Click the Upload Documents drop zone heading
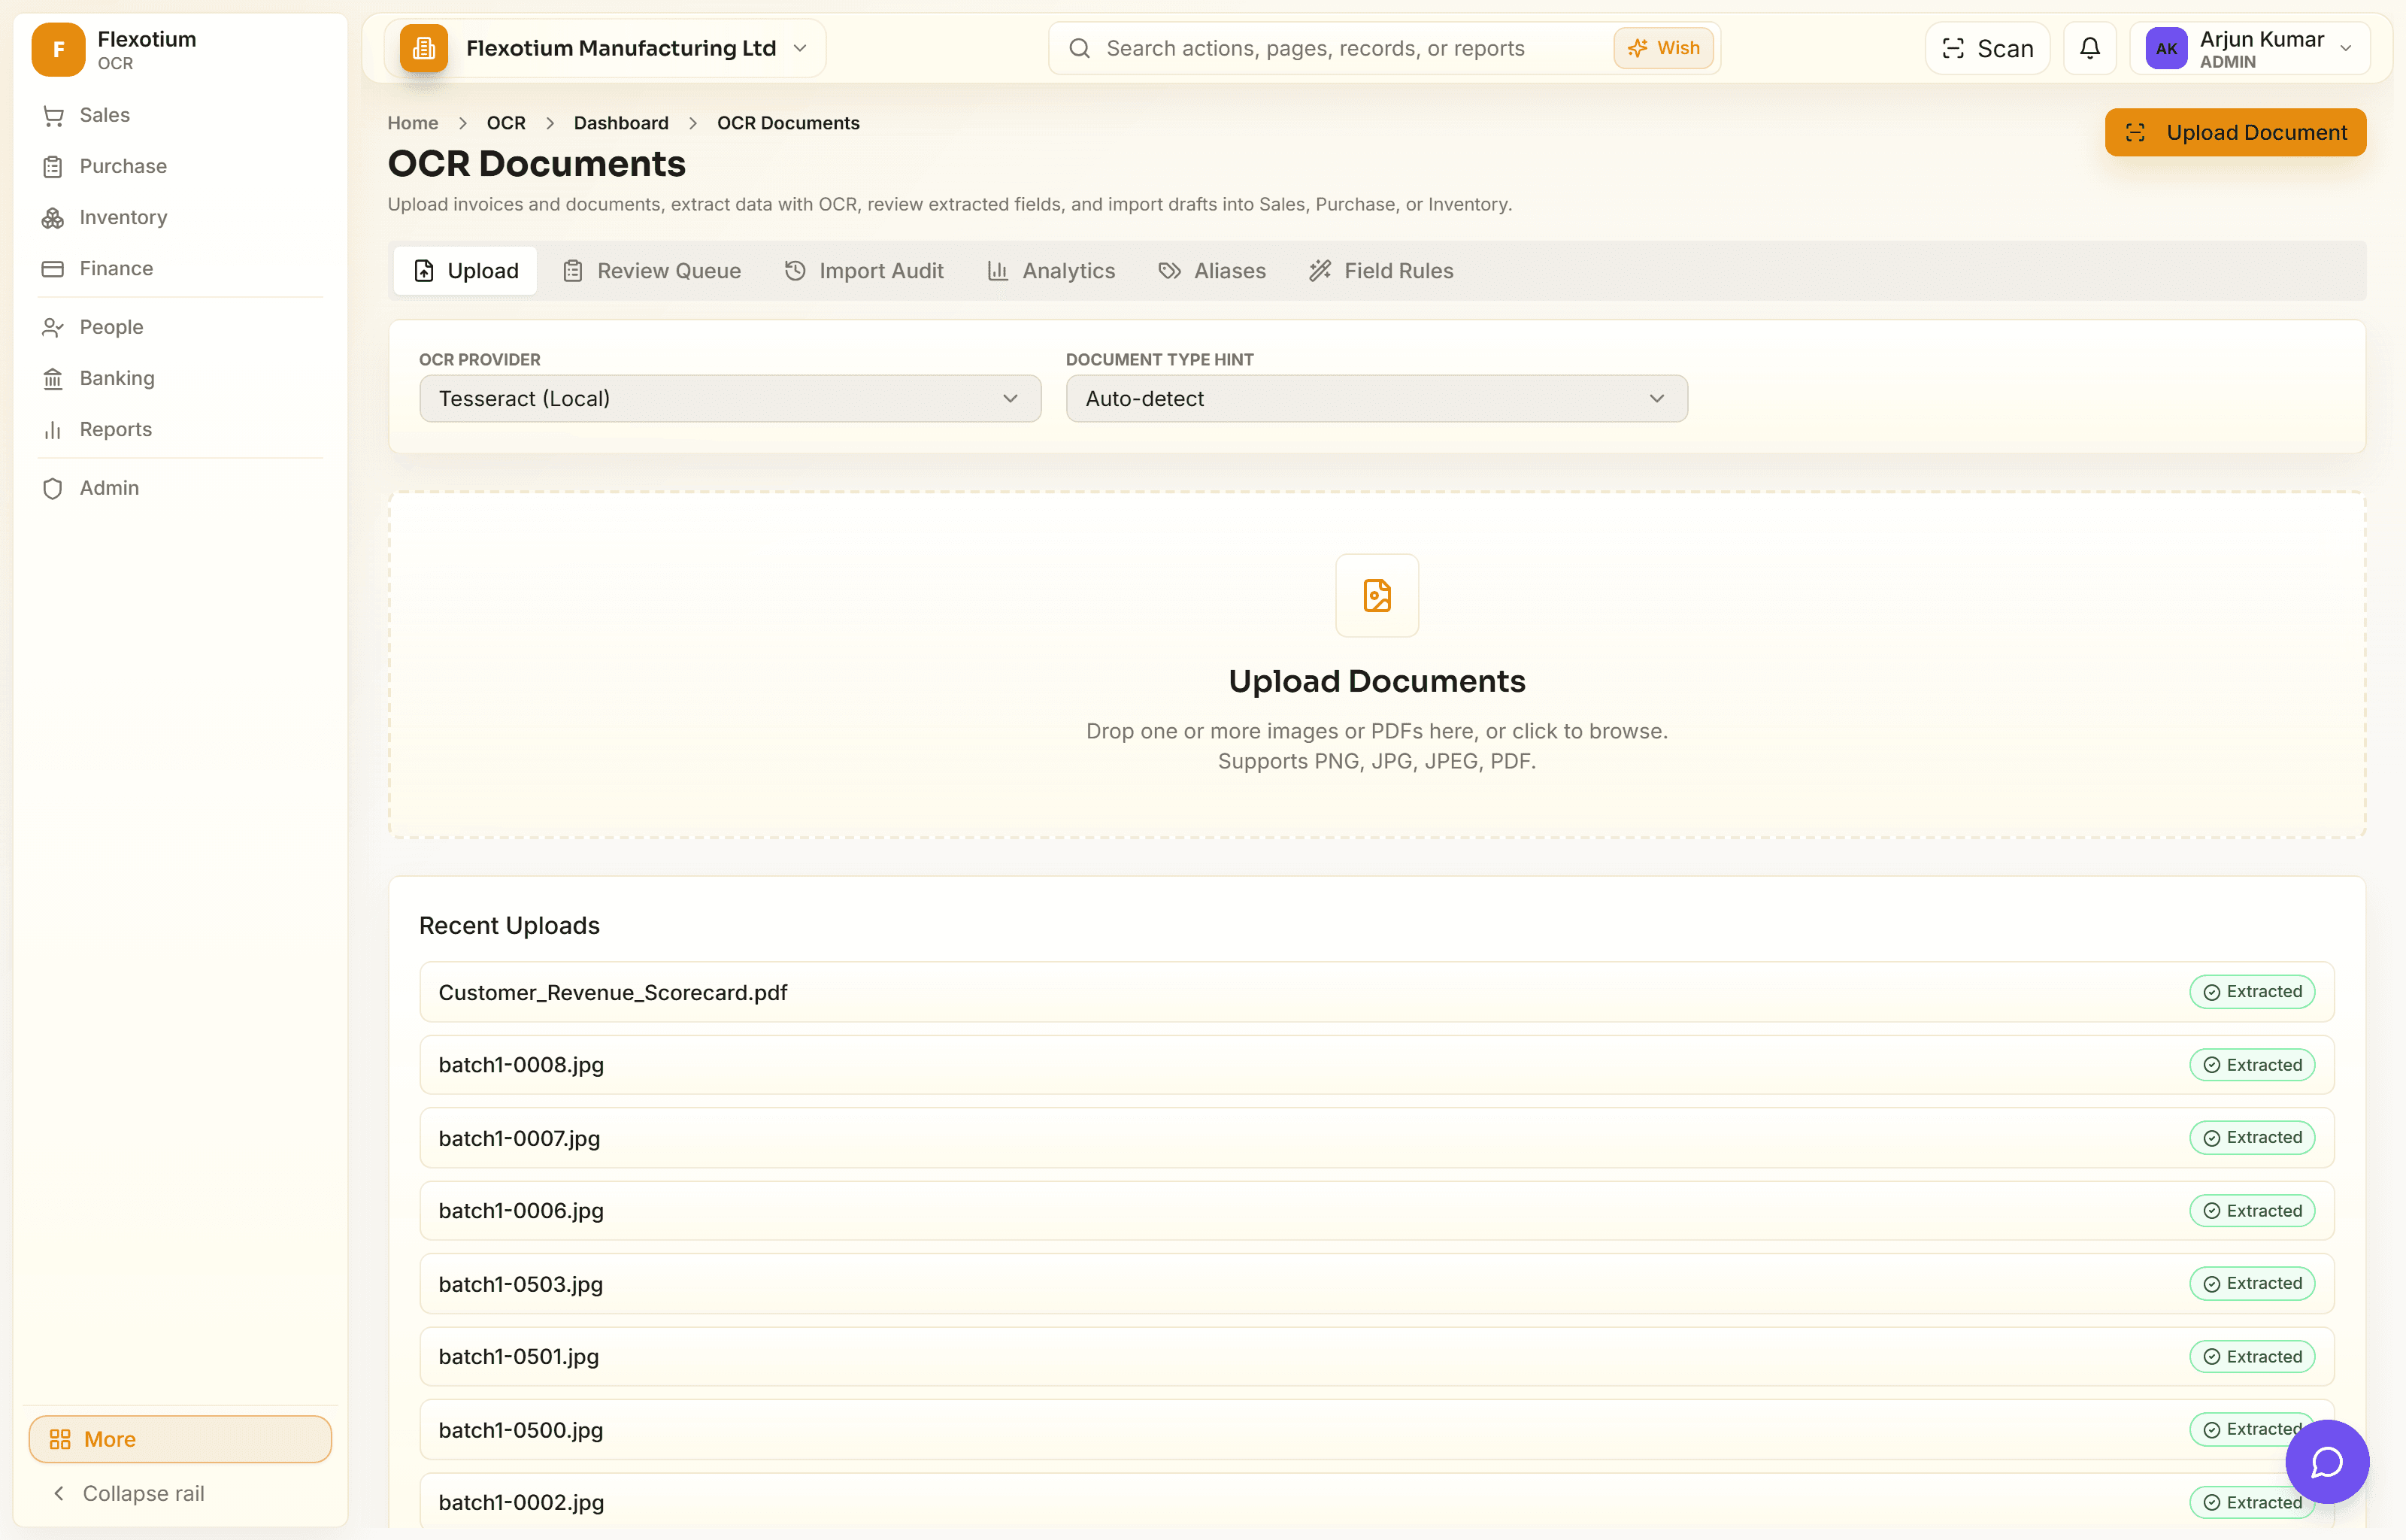 click(x=1377, y=681)
